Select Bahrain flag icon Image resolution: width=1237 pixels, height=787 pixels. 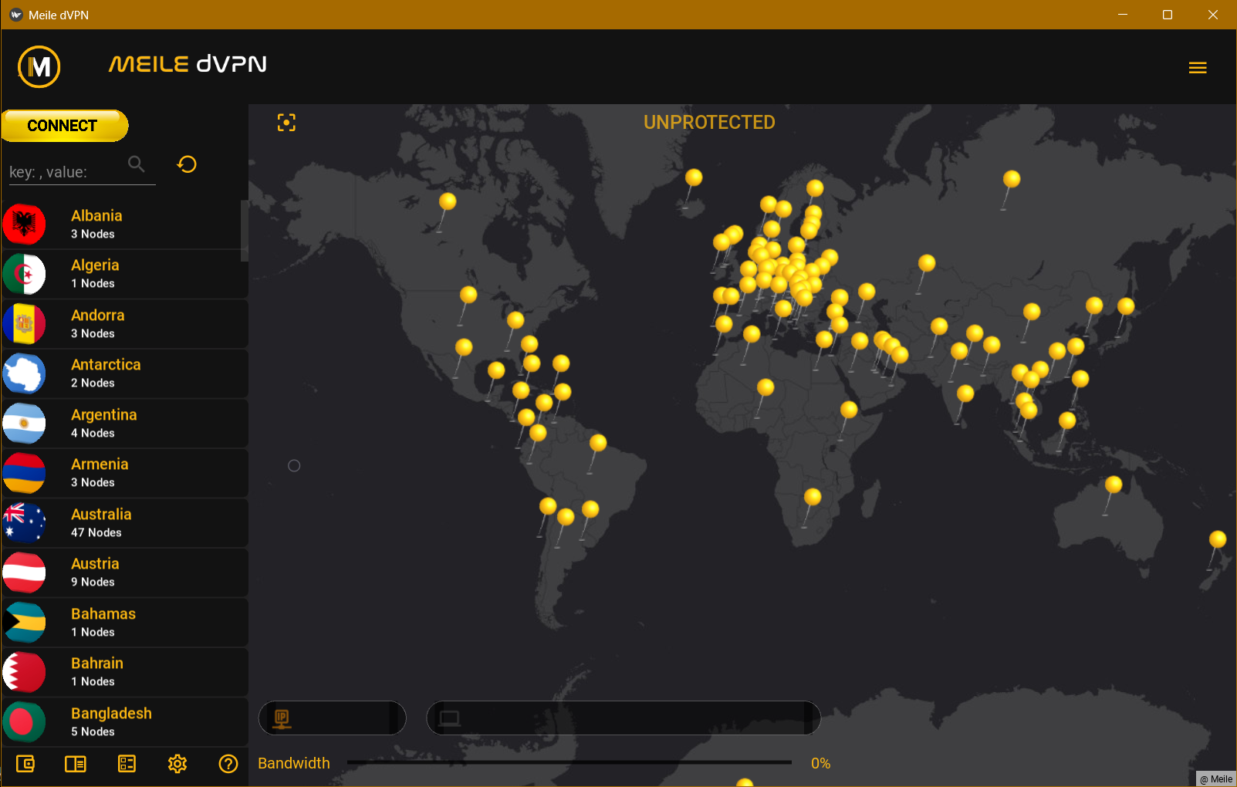(24, 673)
